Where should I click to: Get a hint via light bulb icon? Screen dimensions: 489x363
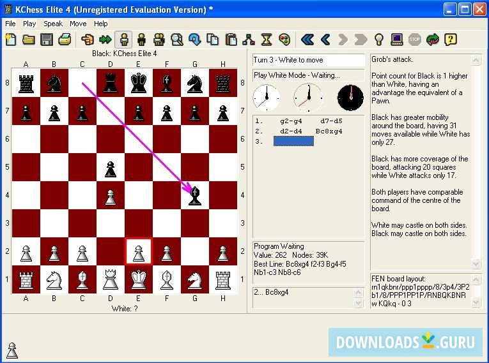tap(379, 40)
